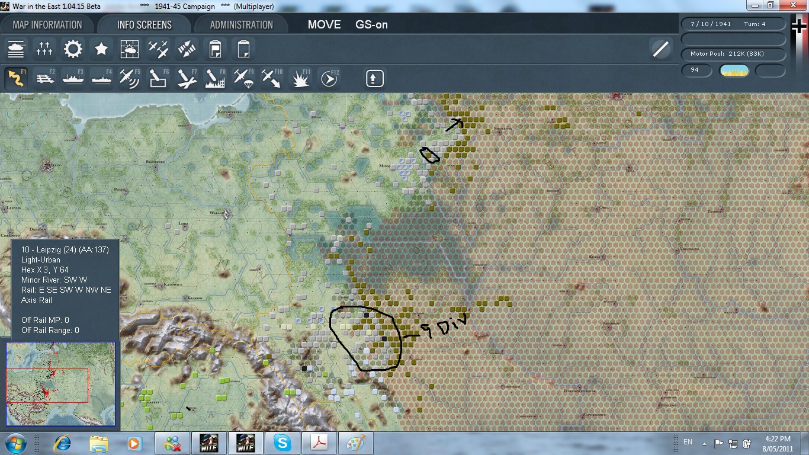Click the date and turn display
809x455 pixels.
pos(734,24)
